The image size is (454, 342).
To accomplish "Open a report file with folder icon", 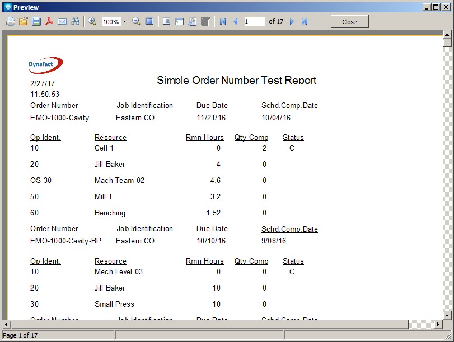I will click(23, 21).
